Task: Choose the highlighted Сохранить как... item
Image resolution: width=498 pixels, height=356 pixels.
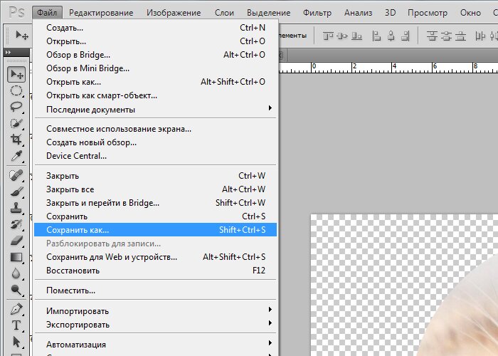Action: coord(155,230)
